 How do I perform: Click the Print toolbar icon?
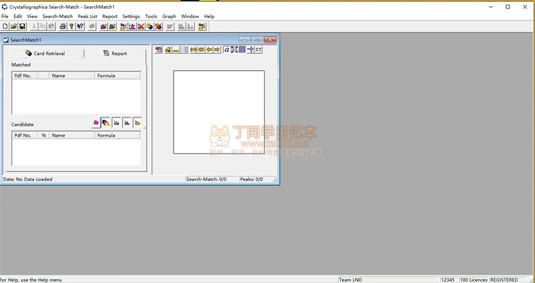[62, 26]
